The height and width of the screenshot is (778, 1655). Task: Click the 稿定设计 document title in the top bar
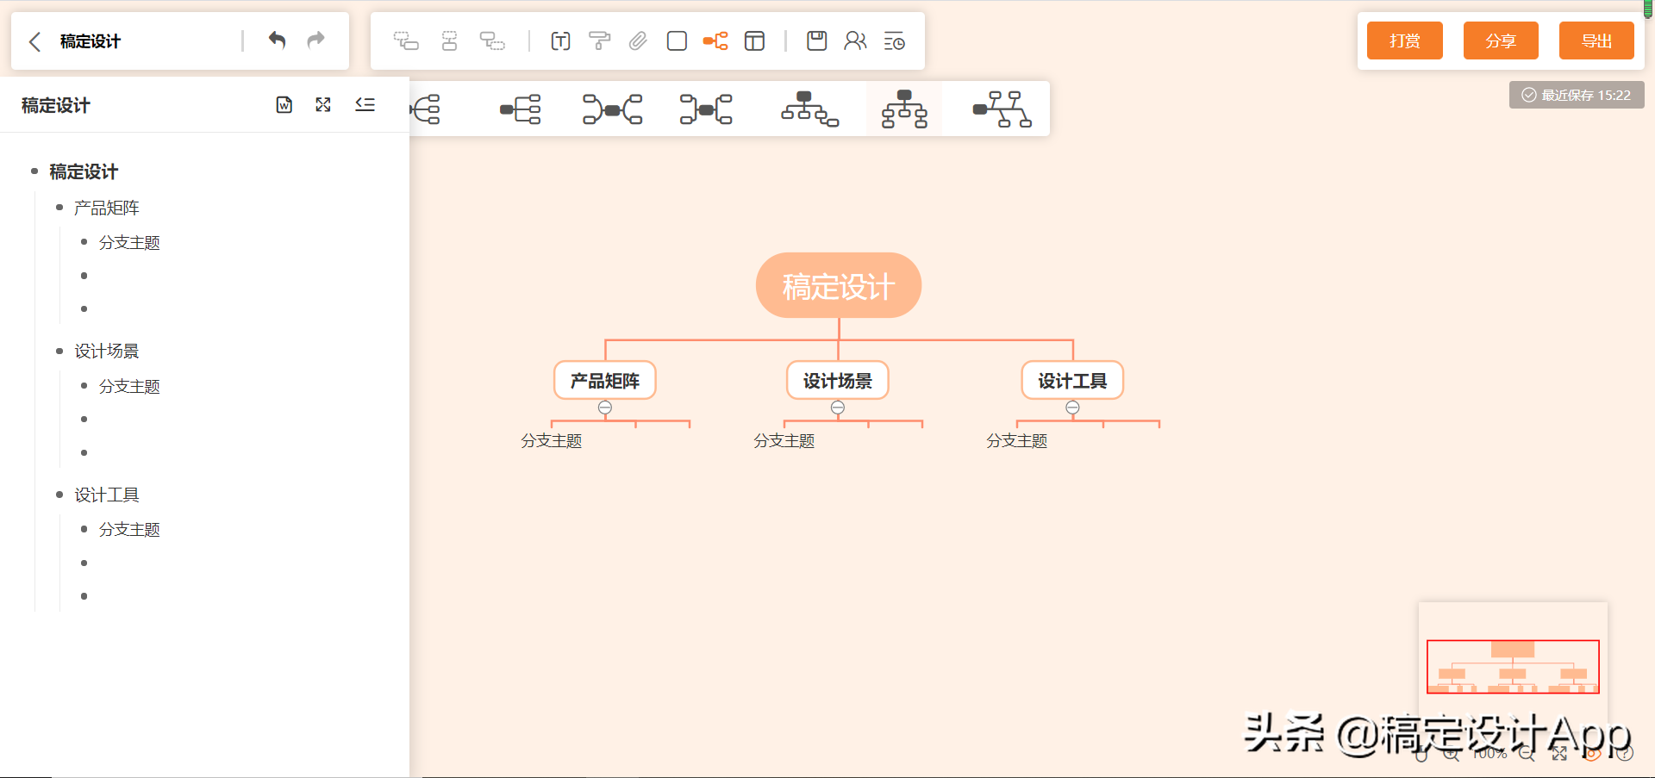pyautogui.click(x=91, y=41)
